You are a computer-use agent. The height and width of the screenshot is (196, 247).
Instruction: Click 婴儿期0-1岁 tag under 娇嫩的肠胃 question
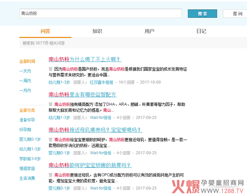click(x=59, y=188)
